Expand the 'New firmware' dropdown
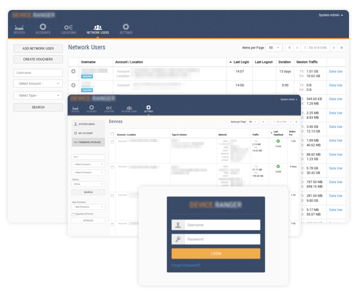Screen dimensions: 357x306 [88, 206]
